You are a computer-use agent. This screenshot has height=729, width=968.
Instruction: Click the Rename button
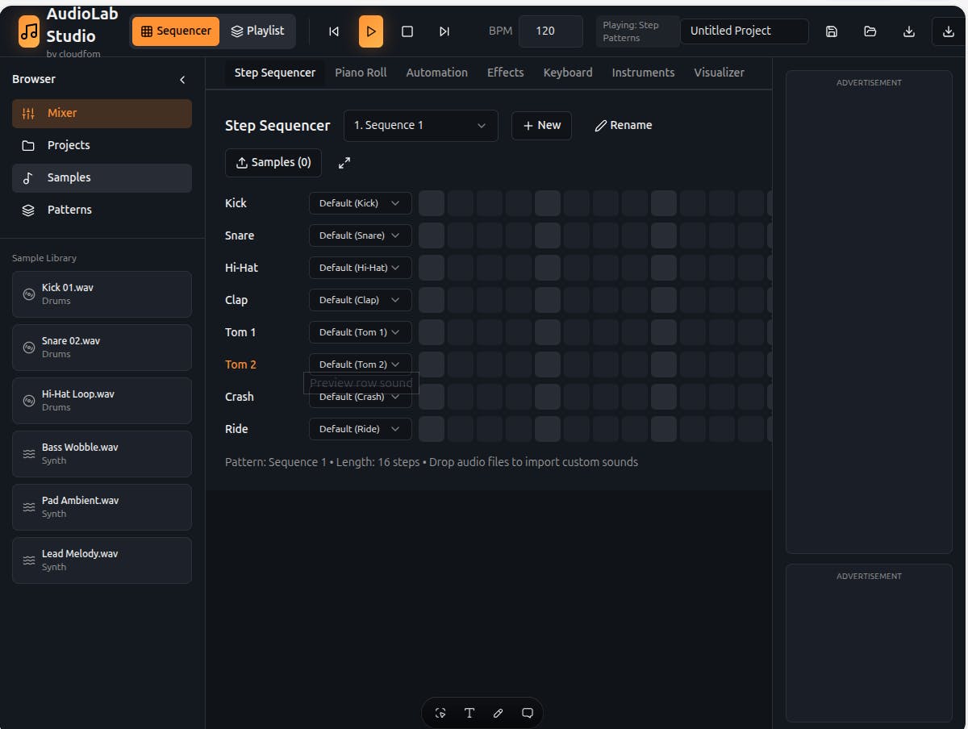(624, 126)
